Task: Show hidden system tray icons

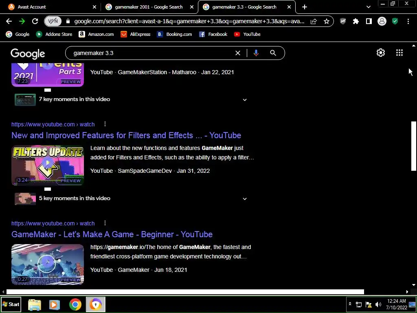Action: coord(350,304)
